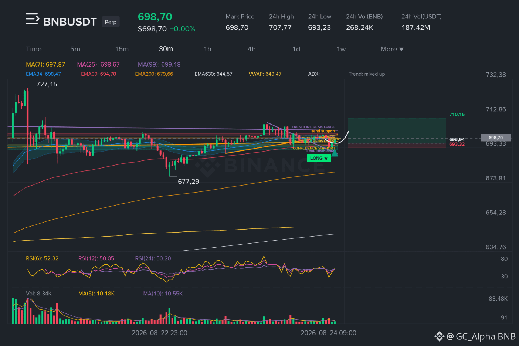Click the 83.48K volume axis label

(x=498, y=299)
